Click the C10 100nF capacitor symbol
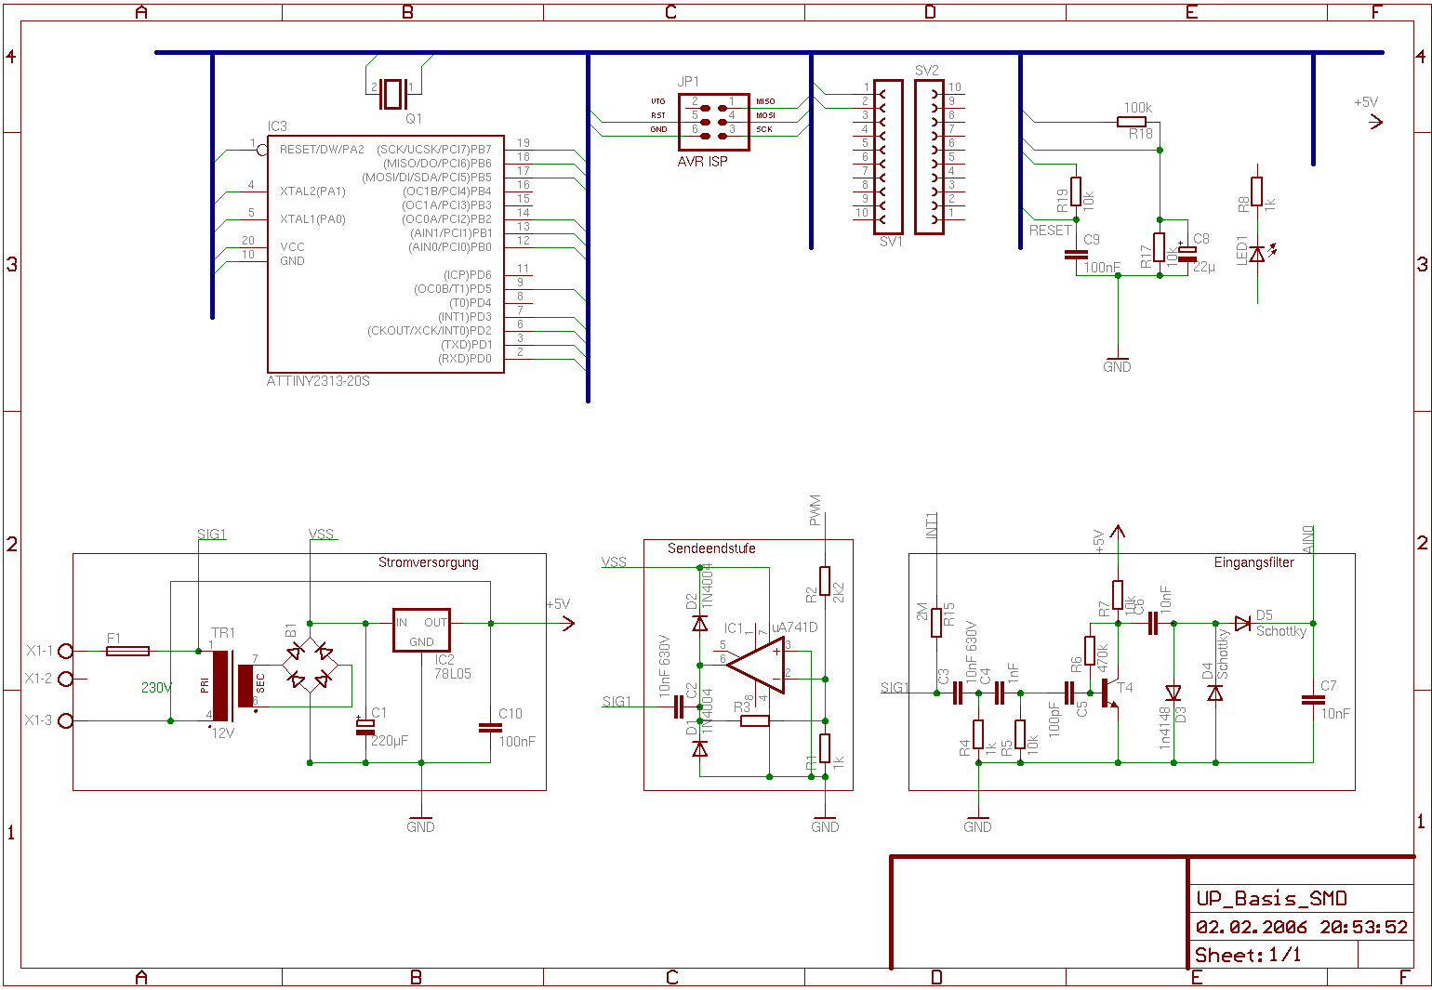 [x=490, y=728]
